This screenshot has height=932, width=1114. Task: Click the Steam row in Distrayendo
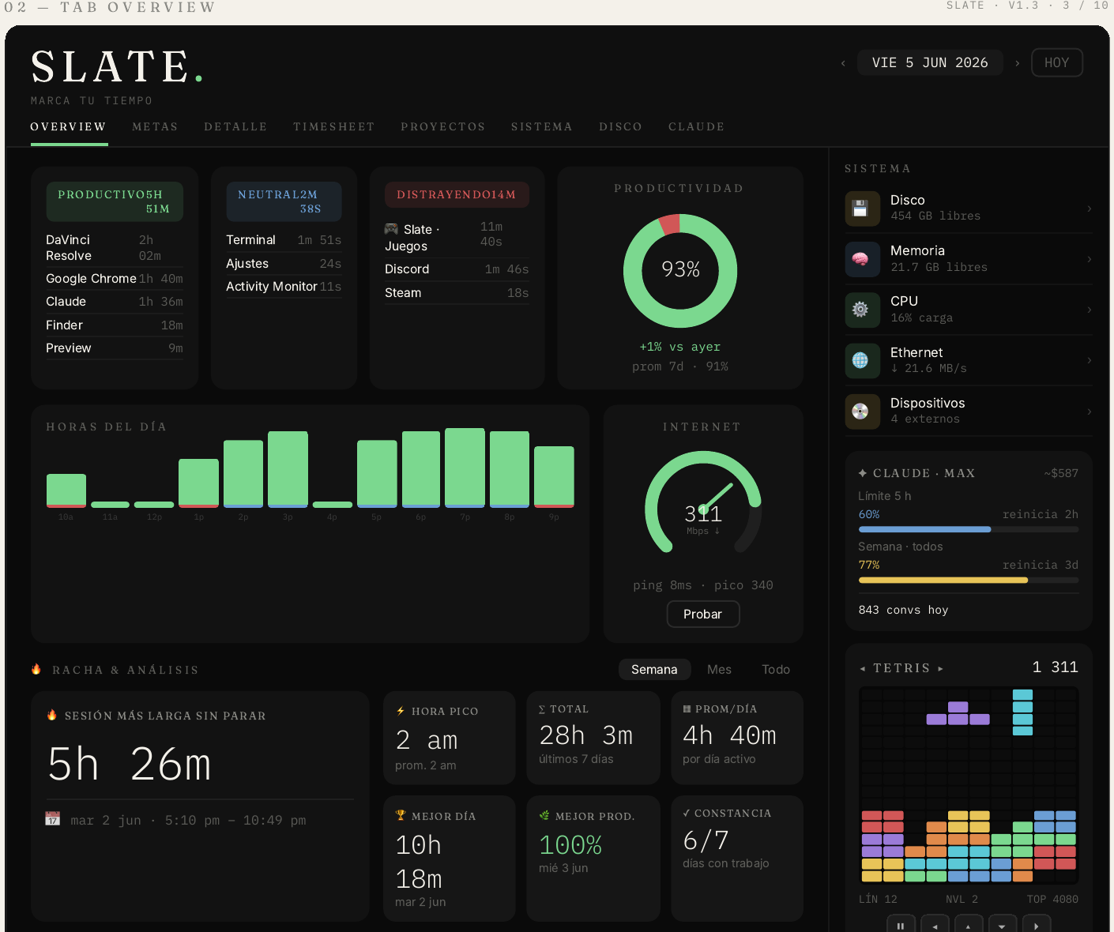click(457, 293)
